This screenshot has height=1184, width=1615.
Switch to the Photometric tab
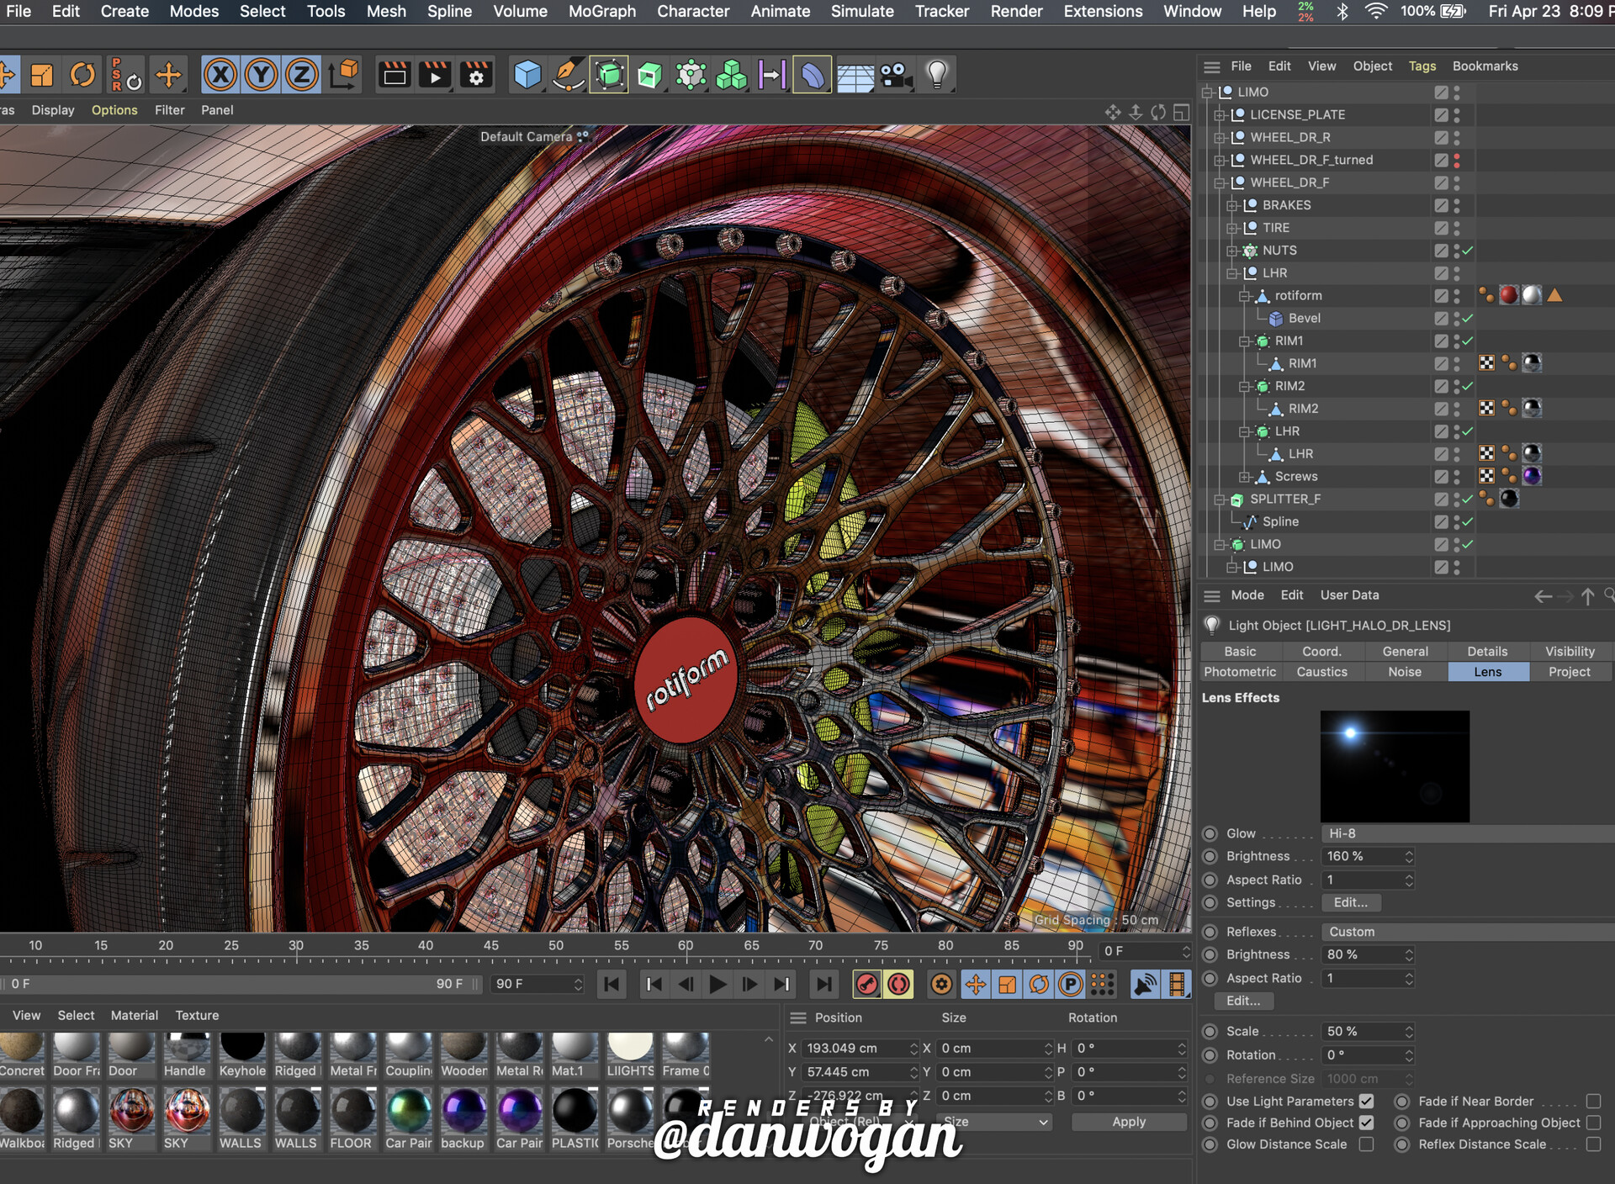[1240, 672]
